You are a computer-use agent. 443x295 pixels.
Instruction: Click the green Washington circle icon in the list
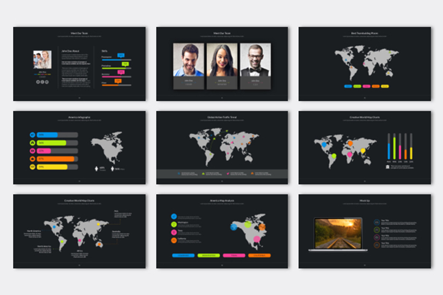click(x=174, y=224)
